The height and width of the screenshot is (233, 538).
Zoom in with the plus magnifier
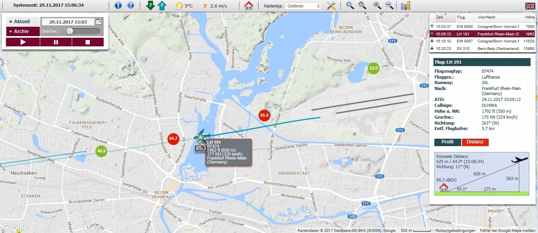click(377, 6)
